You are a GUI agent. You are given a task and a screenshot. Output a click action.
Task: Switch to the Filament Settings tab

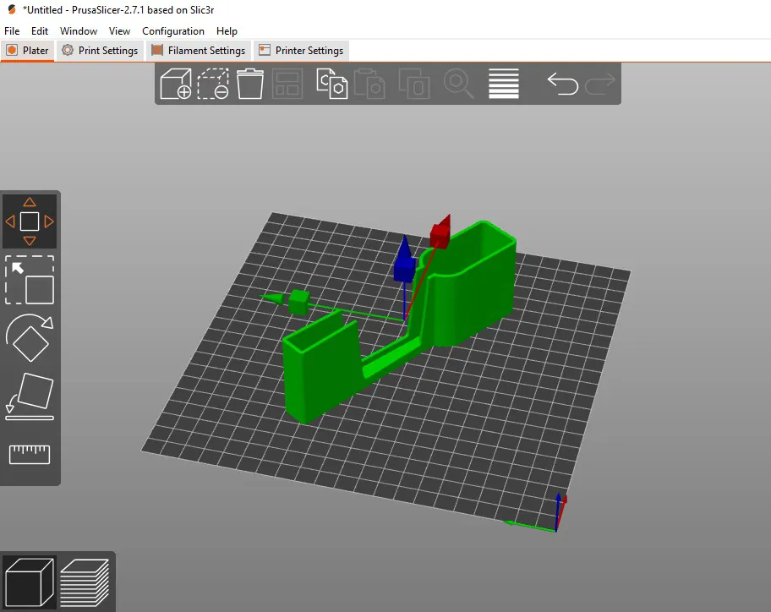click(x=199, y=51)
